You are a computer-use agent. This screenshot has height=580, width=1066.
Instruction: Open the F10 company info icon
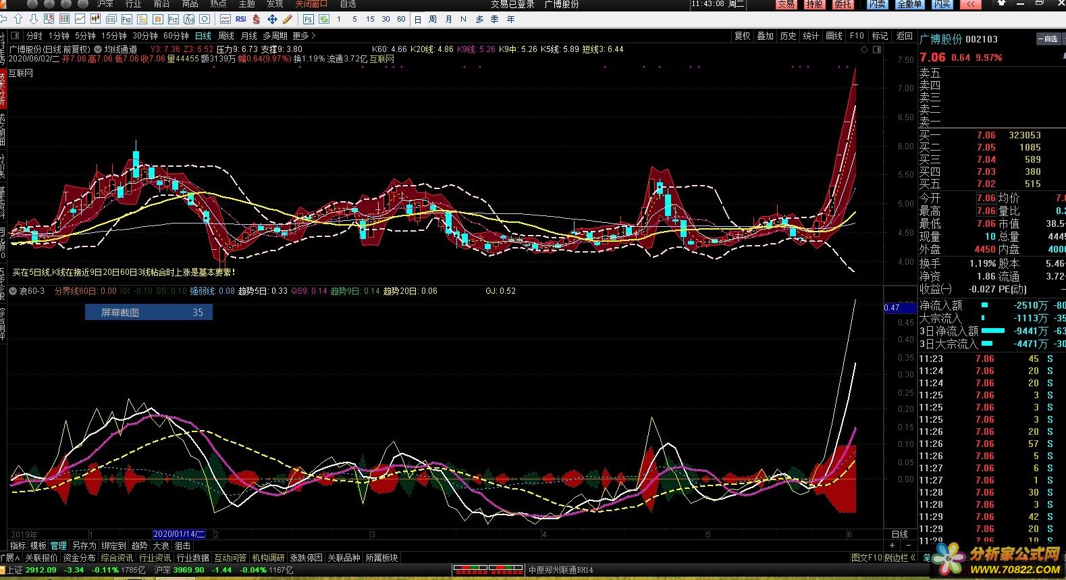pyautogui.click(x=127, y=19)
